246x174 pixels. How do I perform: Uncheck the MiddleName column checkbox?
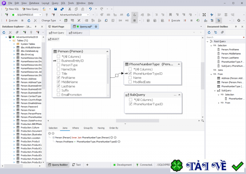click(x=58, y=82)
